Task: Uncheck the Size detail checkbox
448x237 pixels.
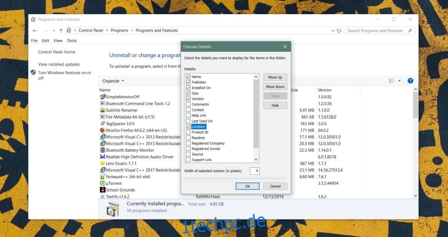Action: click(188, 93)
